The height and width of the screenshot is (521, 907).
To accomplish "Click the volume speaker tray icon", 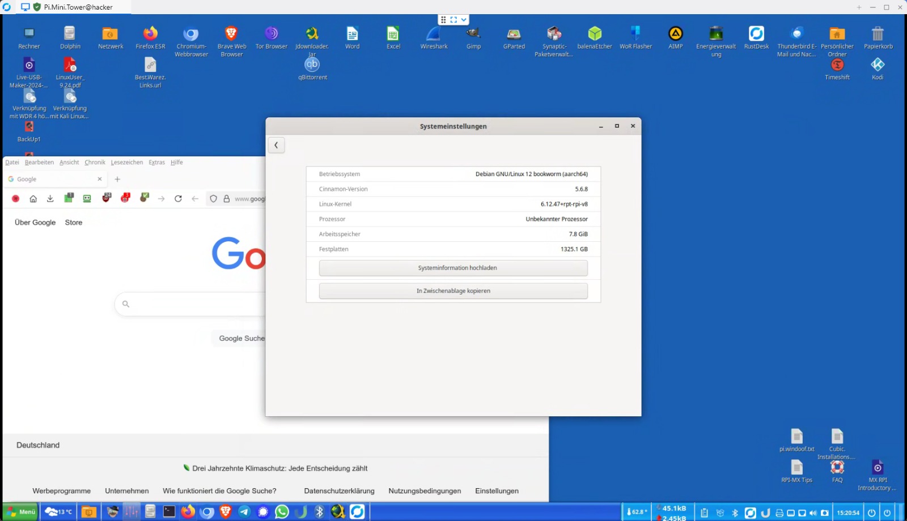I will pyautogui.click(x=813, y=513).
